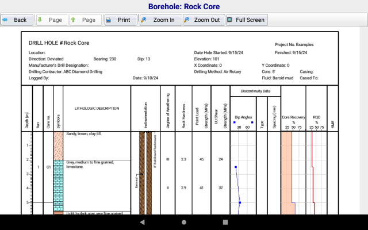Click the 'Borehole: Rock Core' page title

tap(184, 6)
